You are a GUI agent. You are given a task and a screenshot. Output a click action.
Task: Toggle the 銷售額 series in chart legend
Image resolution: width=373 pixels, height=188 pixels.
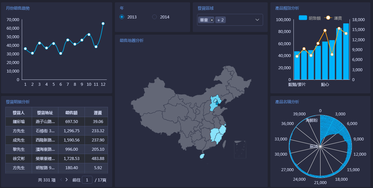[x=303, y=18]
